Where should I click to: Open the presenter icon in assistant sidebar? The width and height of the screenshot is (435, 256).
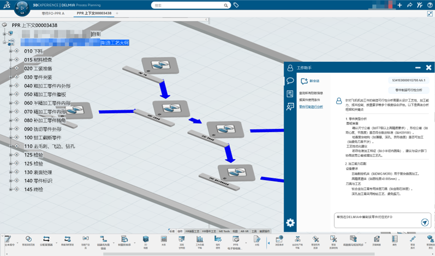pos(290,106)
